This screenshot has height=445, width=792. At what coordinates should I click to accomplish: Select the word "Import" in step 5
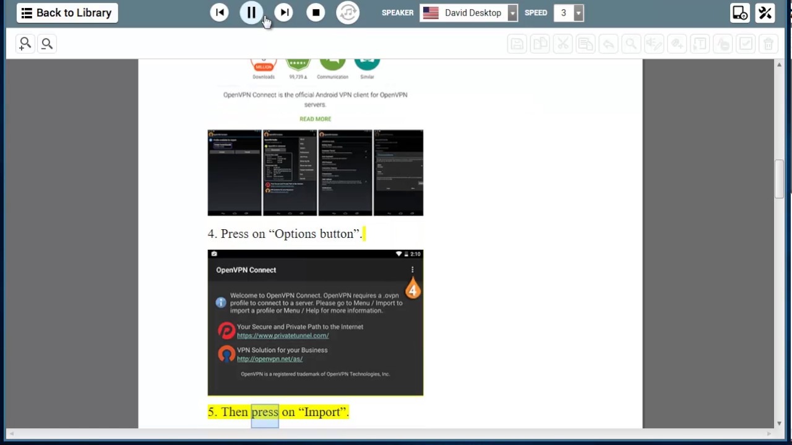[322, 412]
